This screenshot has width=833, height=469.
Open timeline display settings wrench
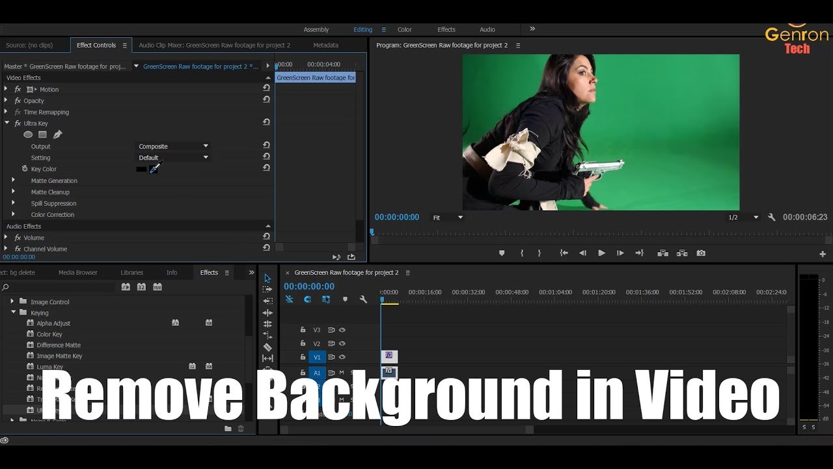click(x=363, y=300)
